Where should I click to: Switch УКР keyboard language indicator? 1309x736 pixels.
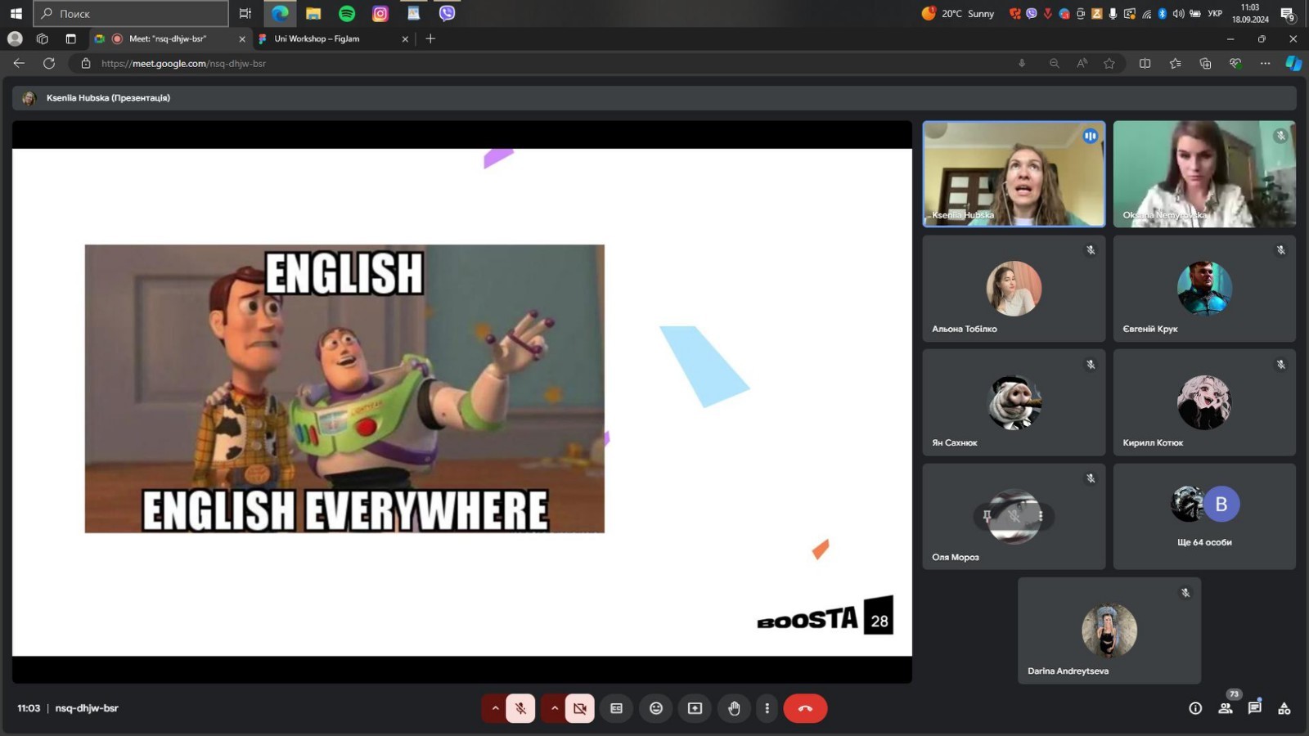click(1215, 13)
